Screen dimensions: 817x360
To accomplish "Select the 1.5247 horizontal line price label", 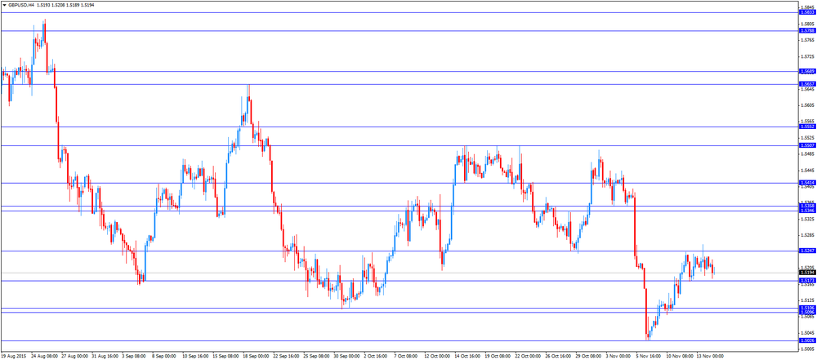I will pyautogui.click(x=806, y=251).
